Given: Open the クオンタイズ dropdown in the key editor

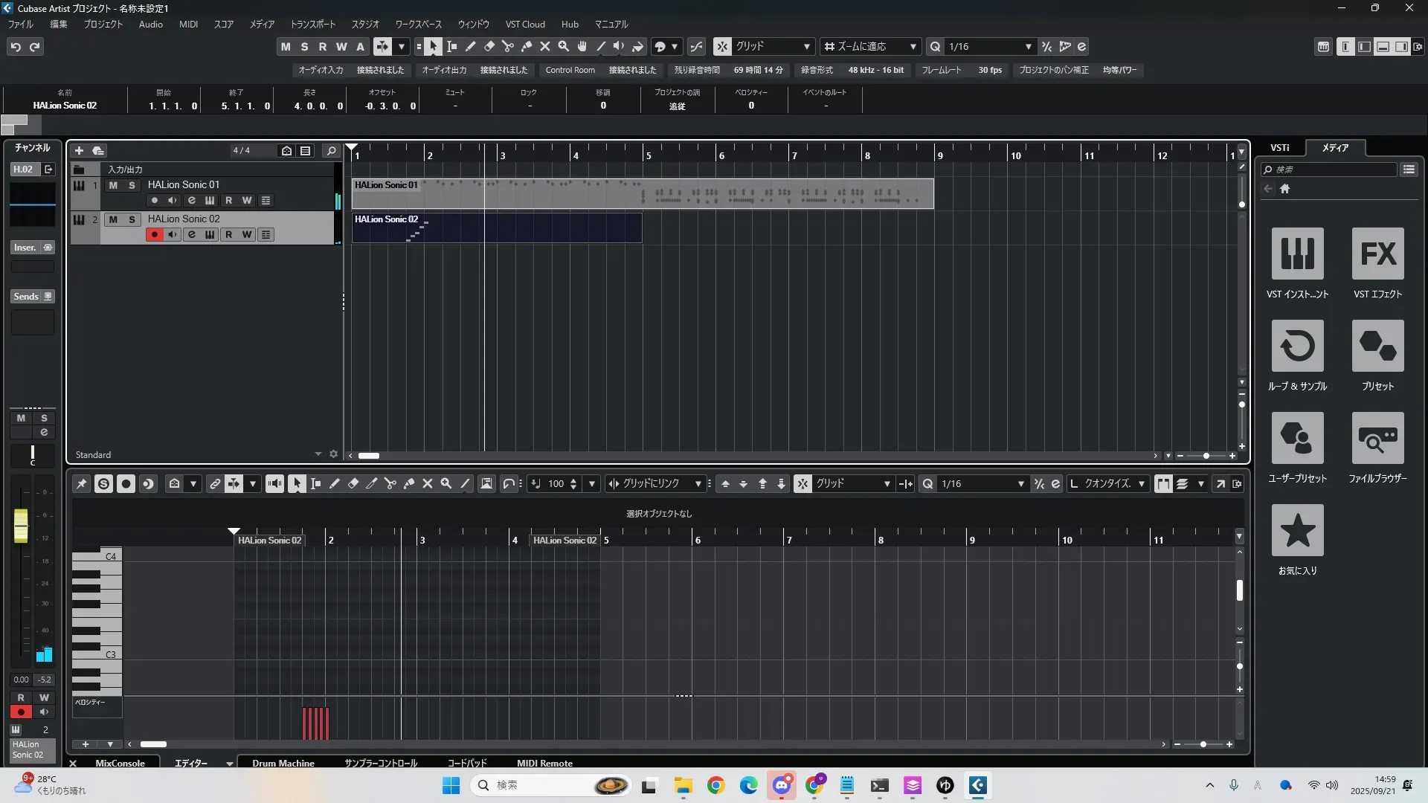Looking at the screenshot, I should (x=1141, y=484).
